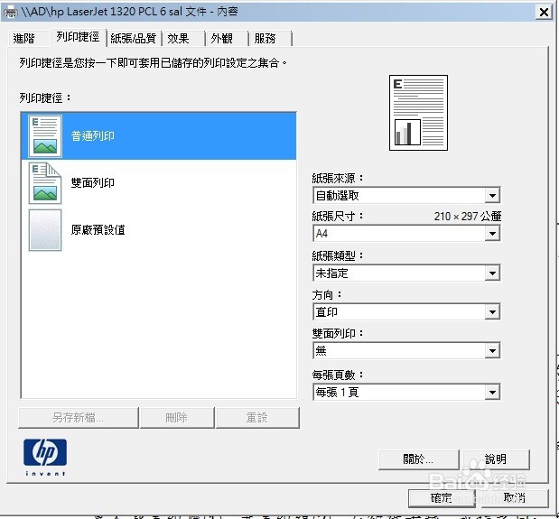Screen dimensions: 559x519
Task: Click the 普通列印 shortcut page icon
Action: [45, 136]
